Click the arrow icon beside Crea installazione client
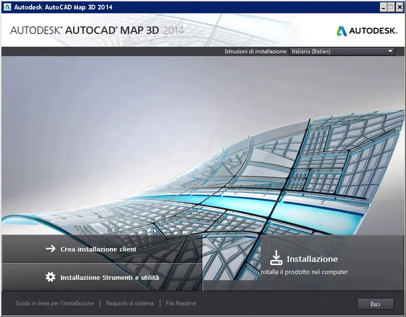The width and height of the screenshot is (406, 317). coord(50,249)
